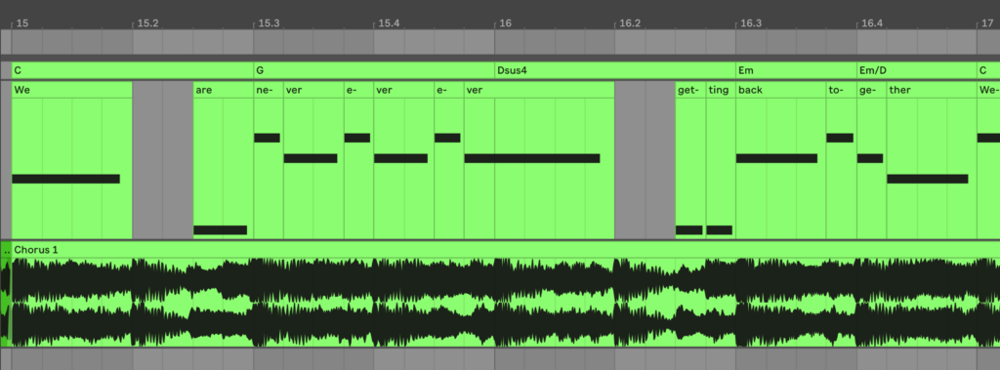Select the G chord clip
Viewport: 1000px width, 370px height.
pos(374,70)
